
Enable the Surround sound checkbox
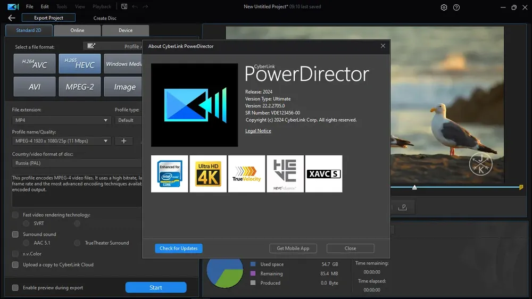[x=15, y=234]
